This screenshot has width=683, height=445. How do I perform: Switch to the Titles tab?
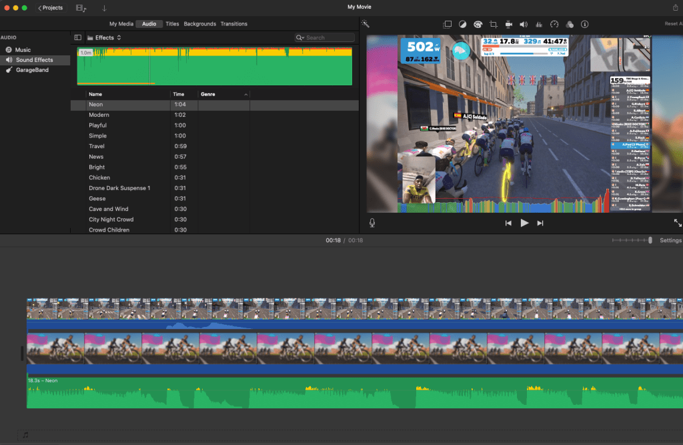(172, 24)
